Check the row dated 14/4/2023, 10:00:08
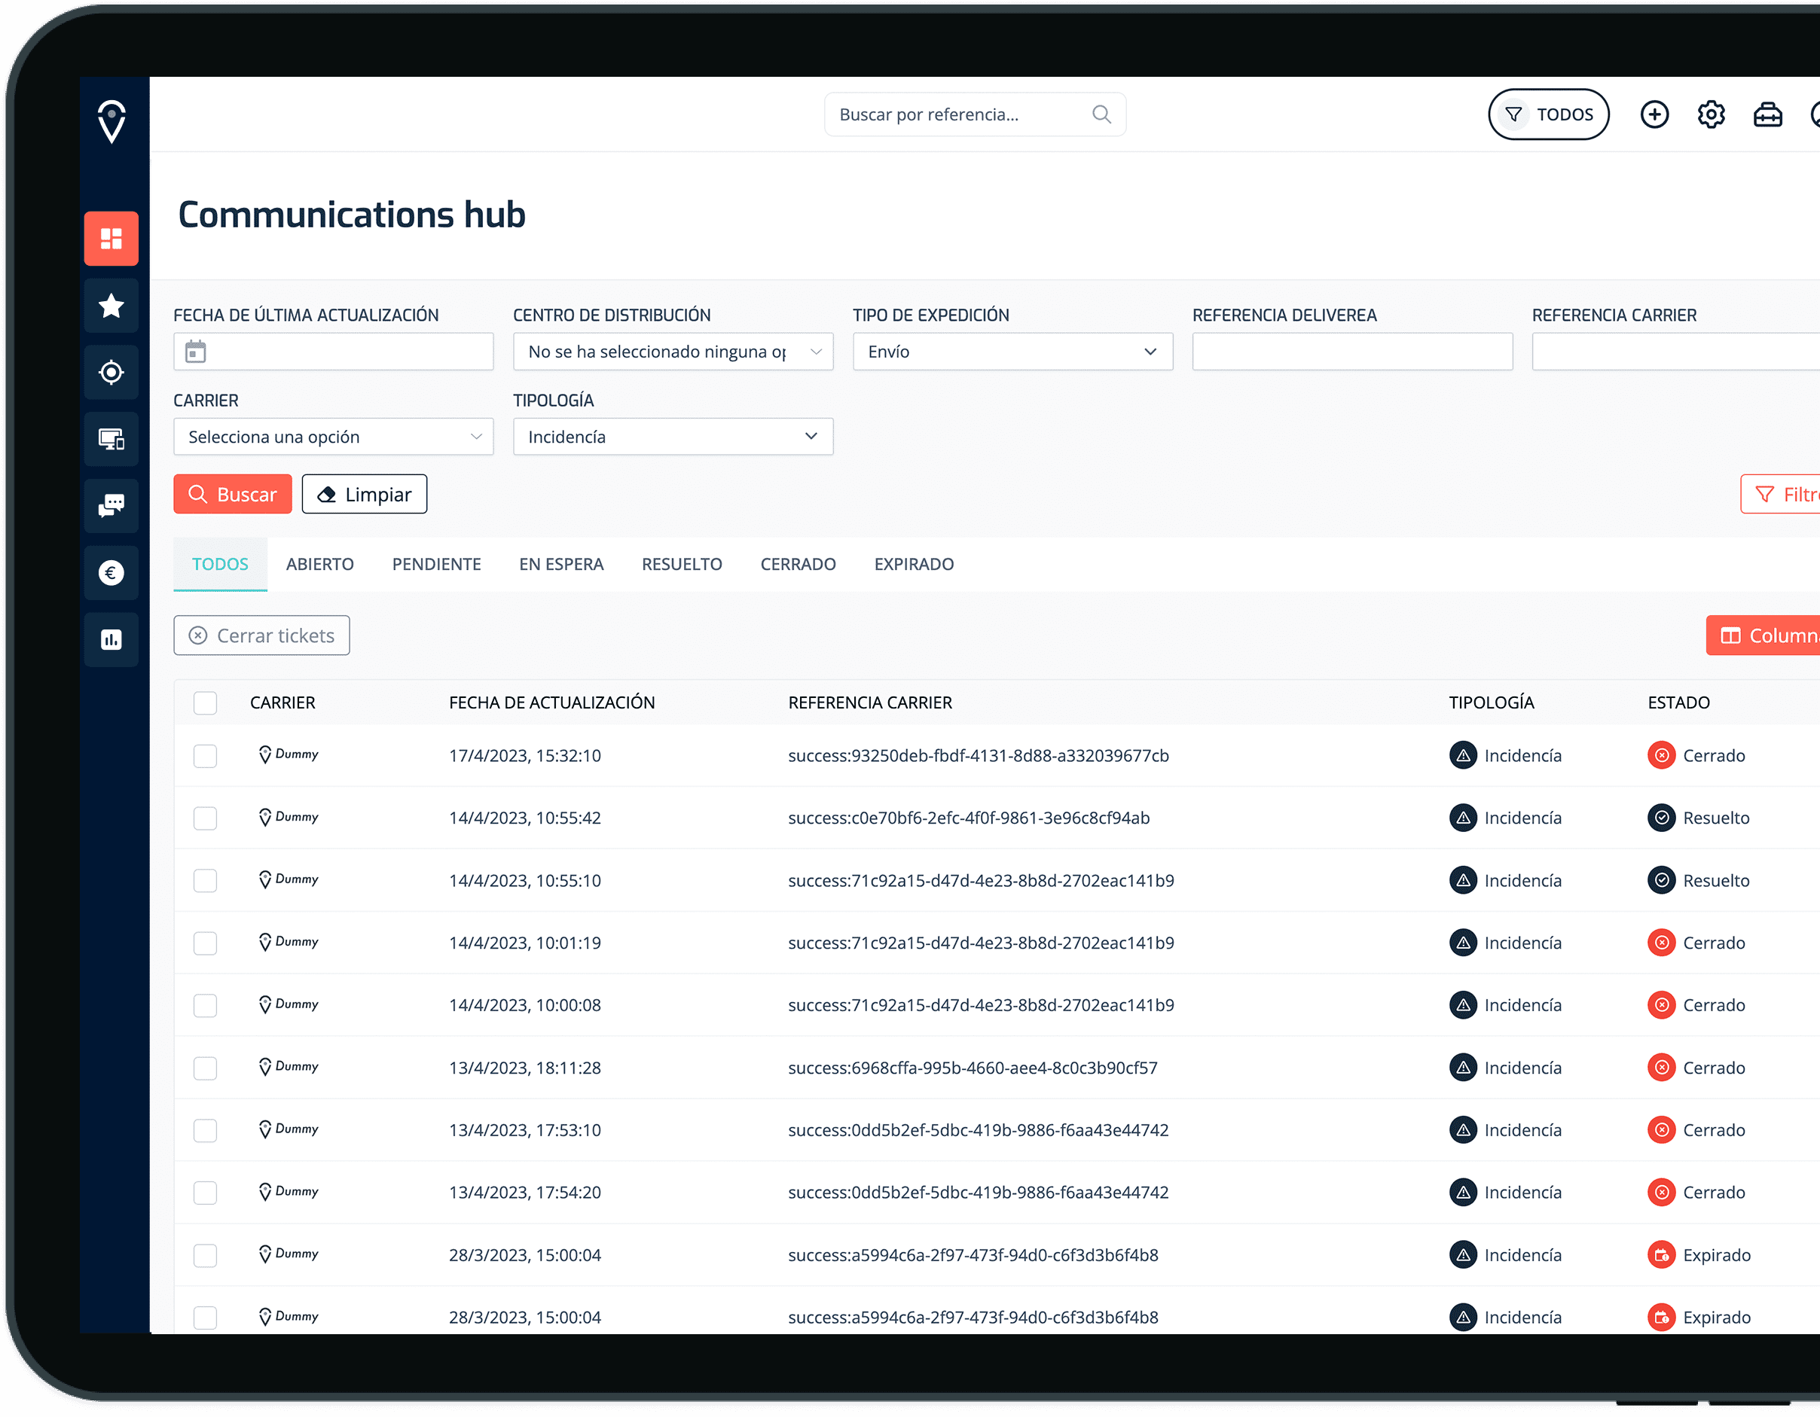Image resolution: width=1820 pixels, height=1417 pixels. pyautogui.click(x=205, y=1004)
